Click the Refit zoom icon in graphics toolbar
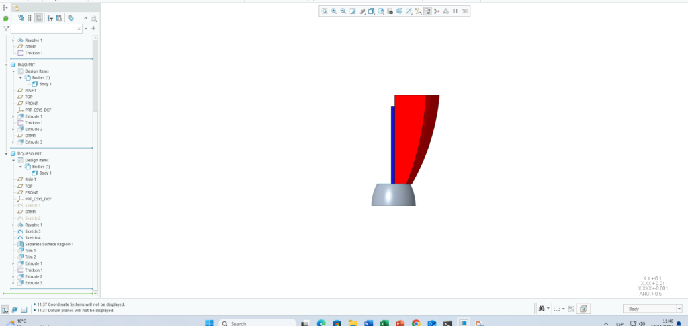The width and height of the screenshot is (688, 326). [x=324, y=11]
